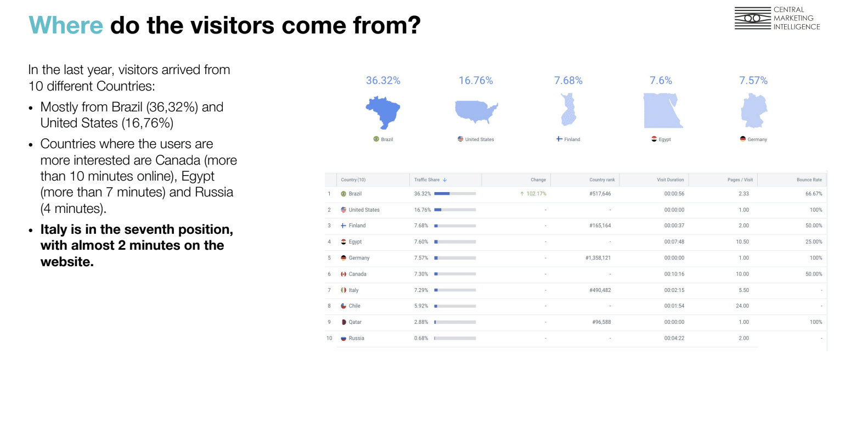Click the Pages / Visit column header

point(740,180)
